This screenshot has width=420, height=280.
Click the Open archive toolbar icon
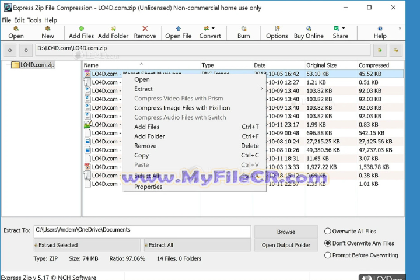[x=16, y=33]
